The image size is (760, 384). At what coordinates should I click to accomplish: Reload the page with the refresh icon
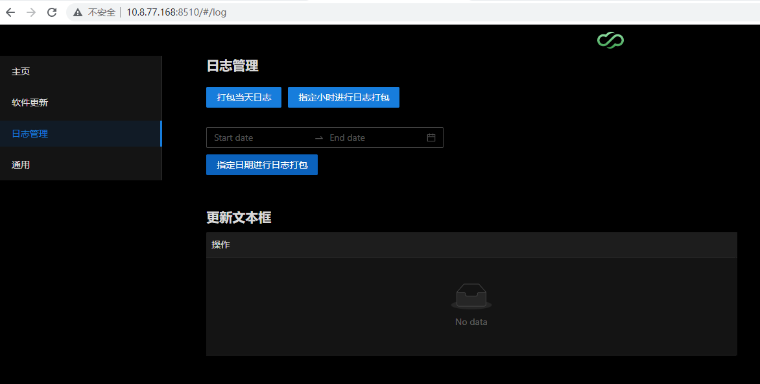[52, 12]
